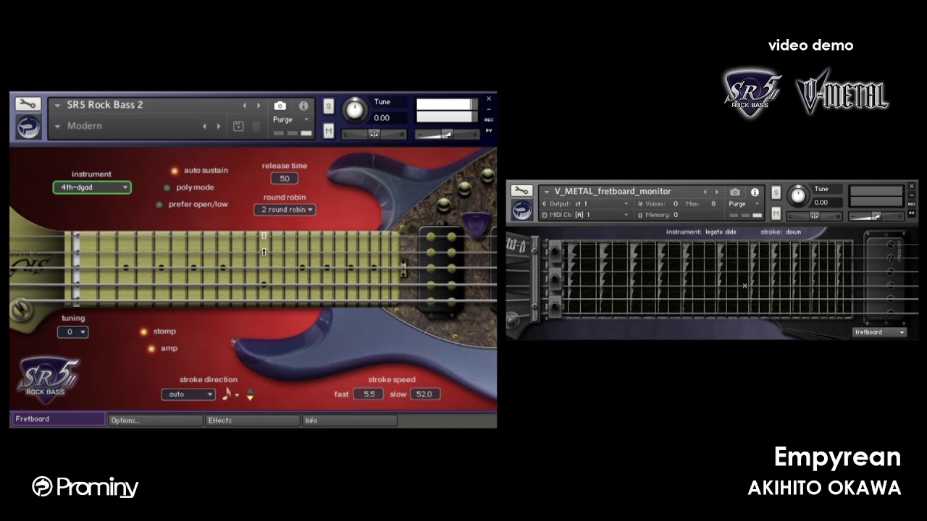This screenshot has height=521, width=927.
Task: Go to previous instrument arrow beside SR5 Rock Bass 2
Action: (244, 106)
